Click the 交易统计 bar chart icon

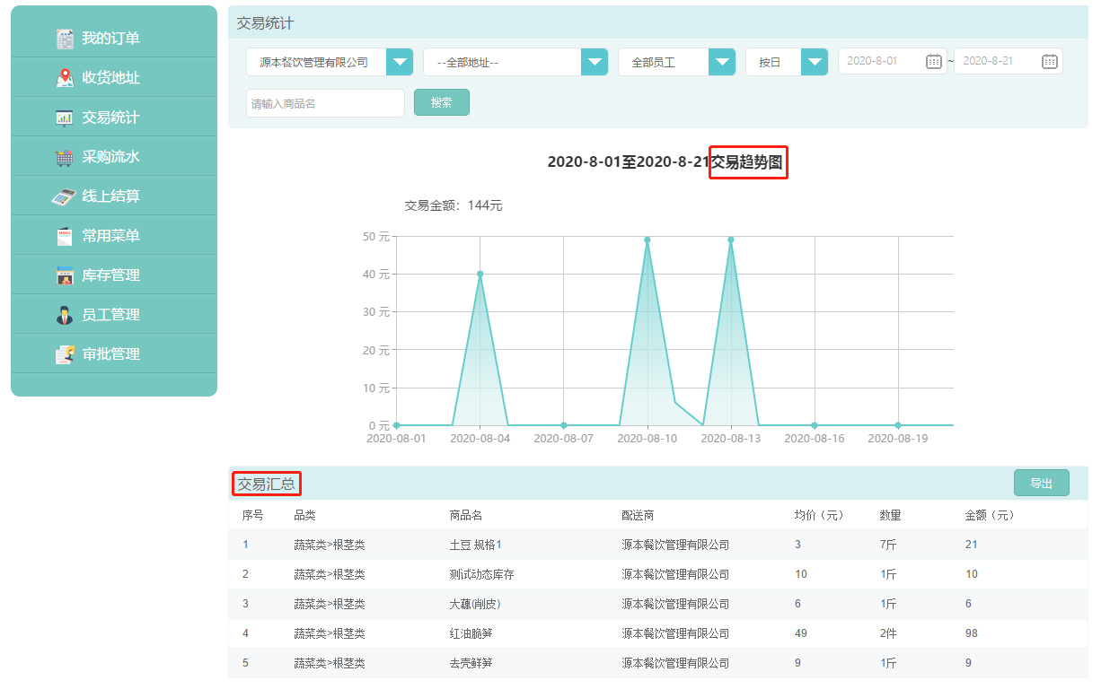(x=65, y=117)
